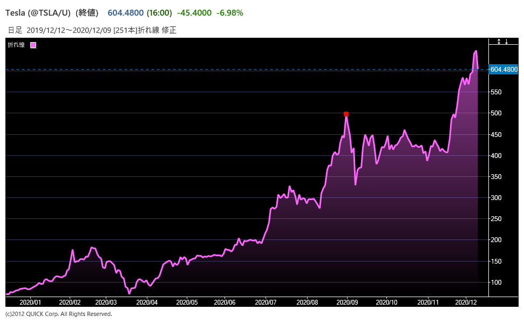Click the 2020/07 x-axis label
Image resolution: width=524 pixels, height=323 pixels.
[266, 303]
